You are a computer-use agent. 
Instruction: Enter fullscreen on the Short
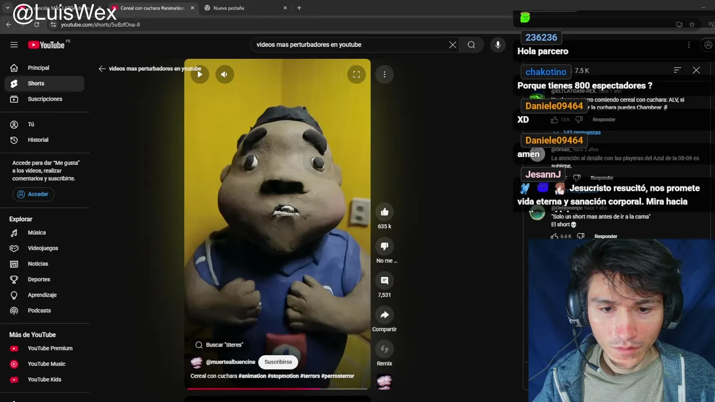(356, 74)
